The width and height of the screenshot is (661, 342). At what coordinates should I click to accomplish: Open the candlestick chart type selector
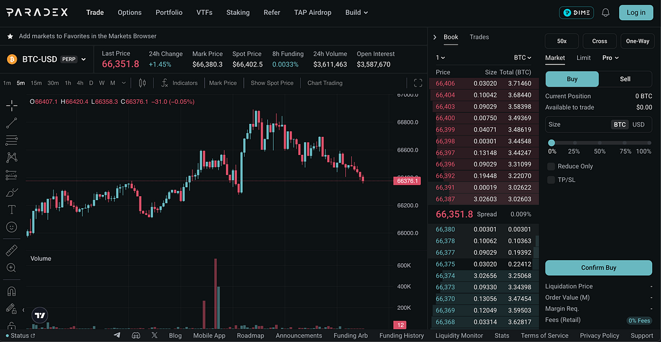[142, 83]
